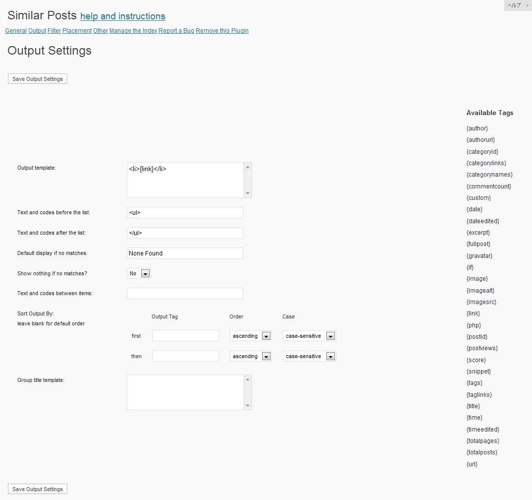This screenshot has width=532, height=500.
Task: Click the first Output Tag sort field
Action: coord(185,336)
